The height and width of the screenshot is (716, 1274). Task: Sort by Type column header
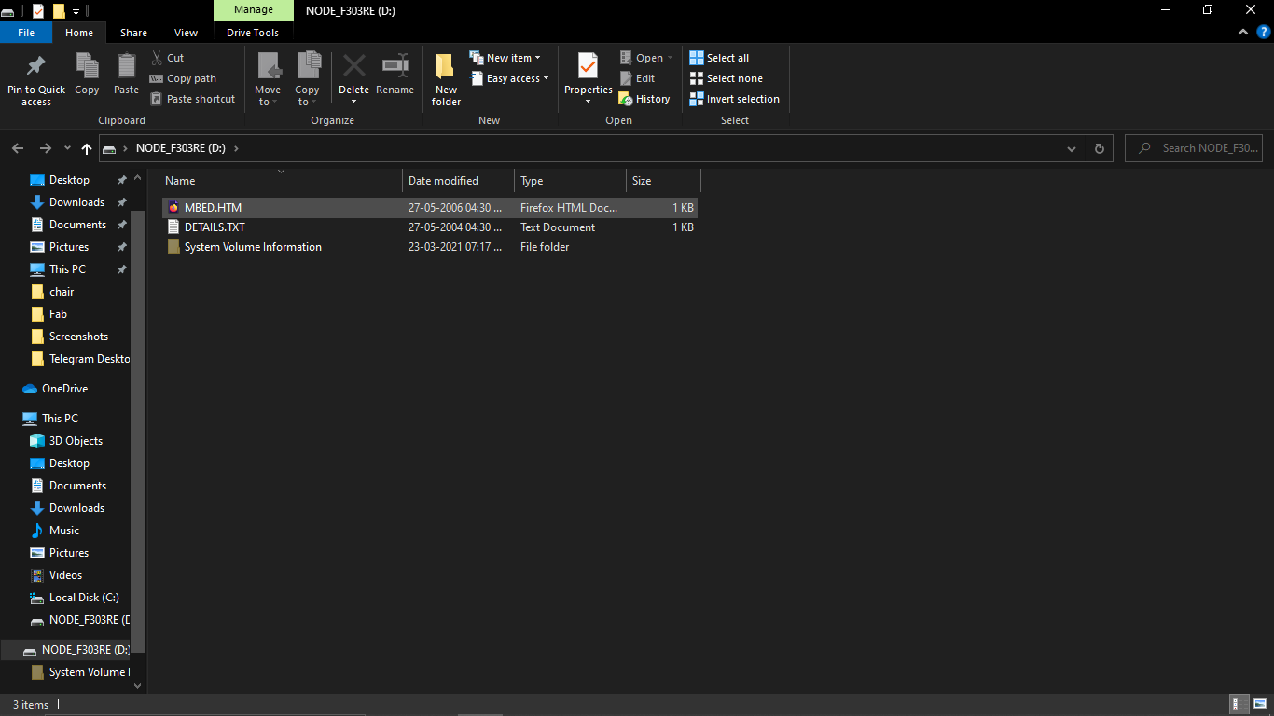point(571,181)
